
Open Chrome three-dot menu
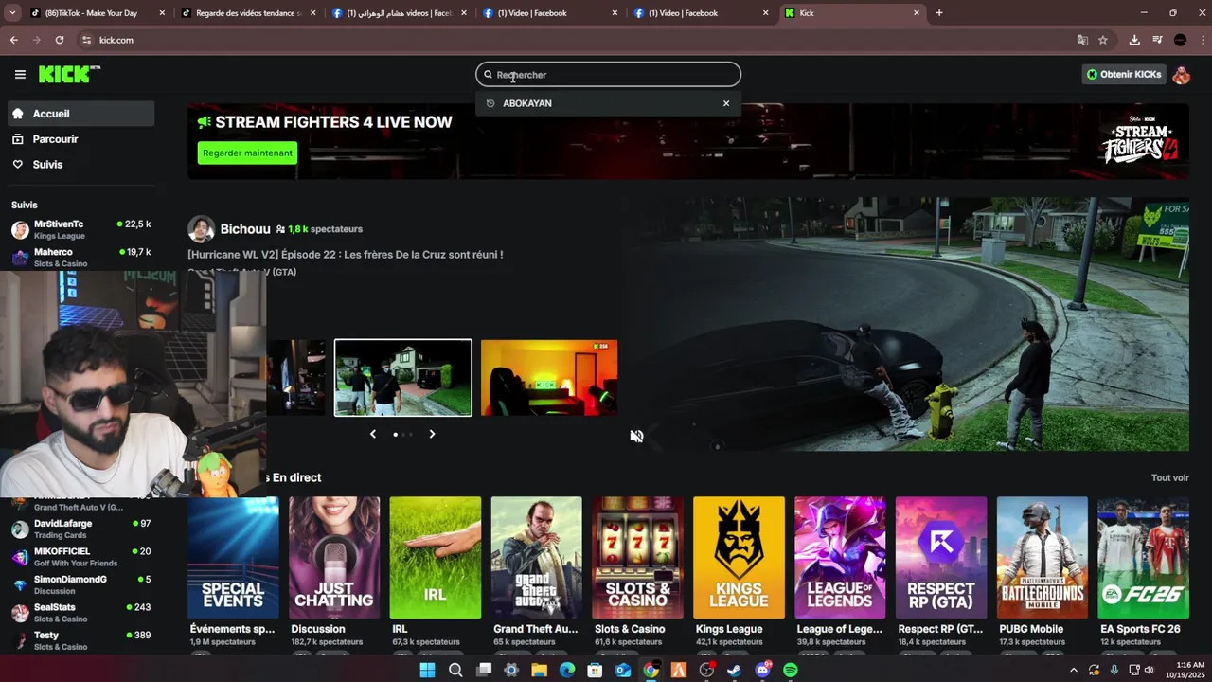1201,40
